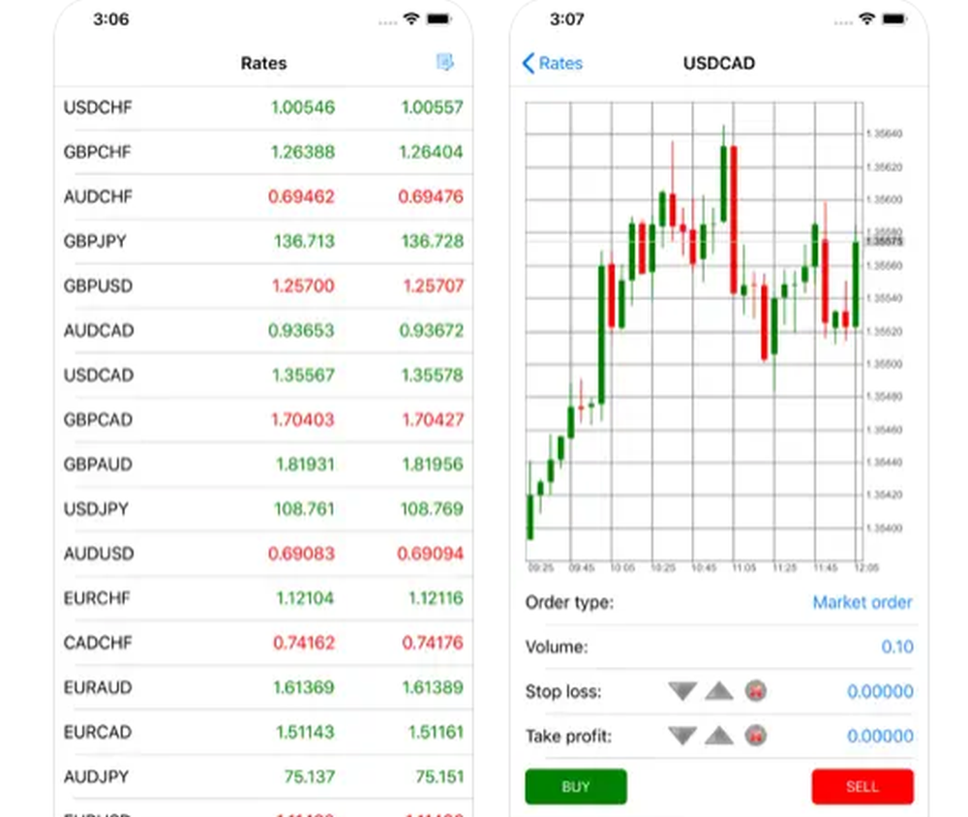
Task: Tap AUDUSD bid price 0.69083
Action: (x=301, y=554)
